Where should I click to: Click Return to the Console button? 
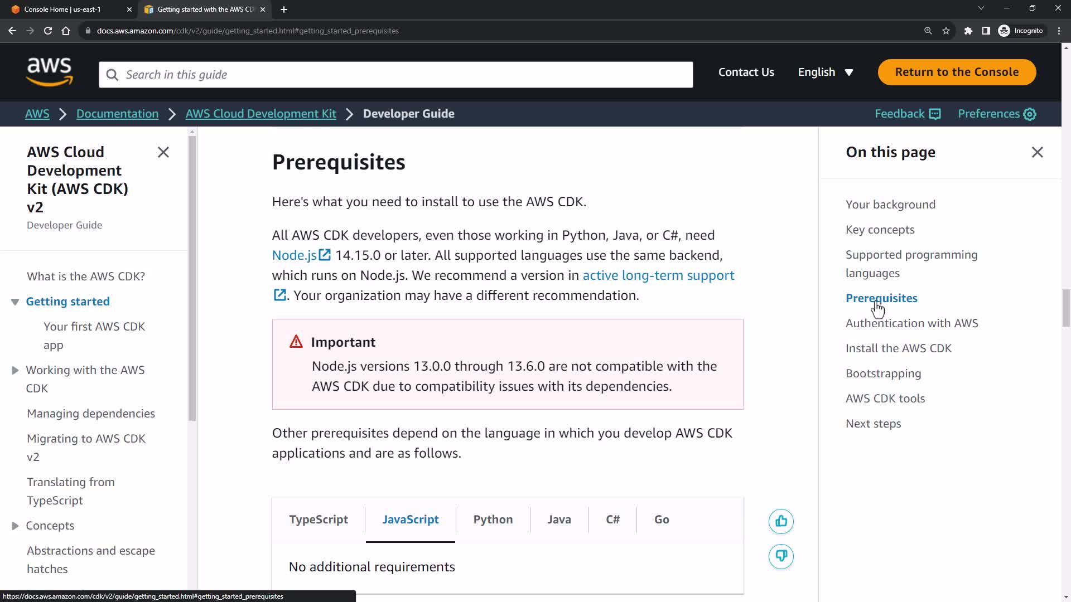pyautogui.click(x=957, y=72)
